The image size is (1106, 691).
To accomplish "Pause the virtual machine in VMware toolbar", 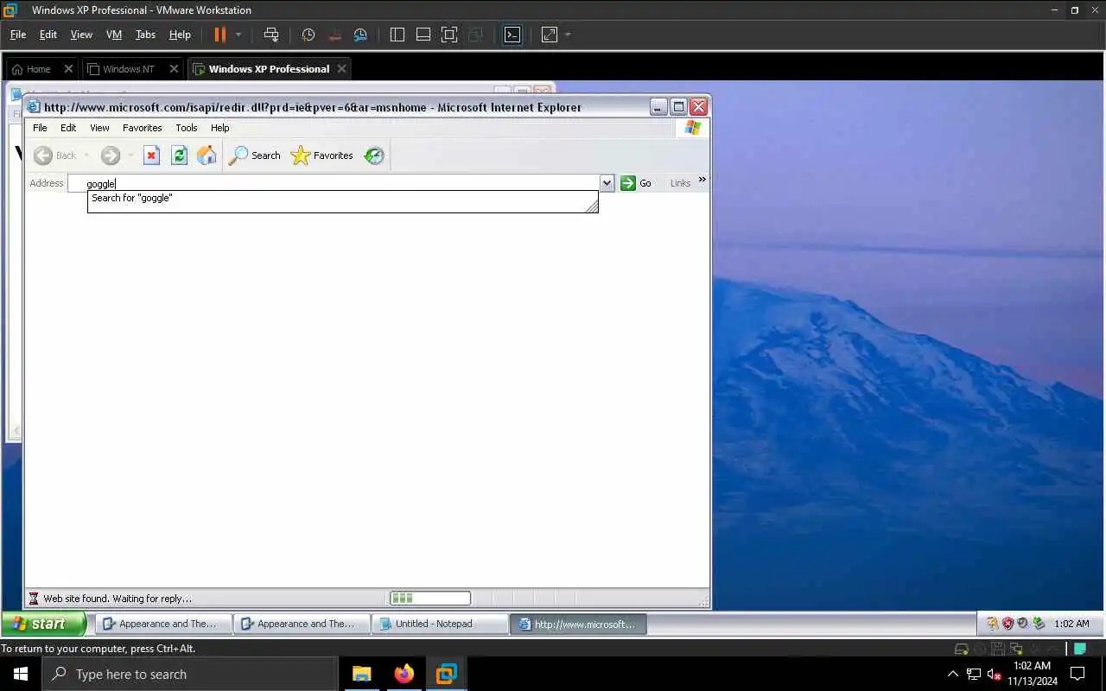I will (x=219, y=35).
